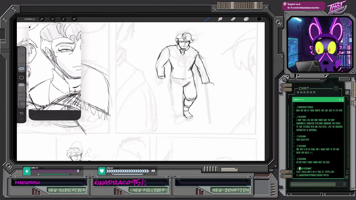Click the CHAT panel header
This screenshot has height=200, width=356.
(x=304, y=88)
